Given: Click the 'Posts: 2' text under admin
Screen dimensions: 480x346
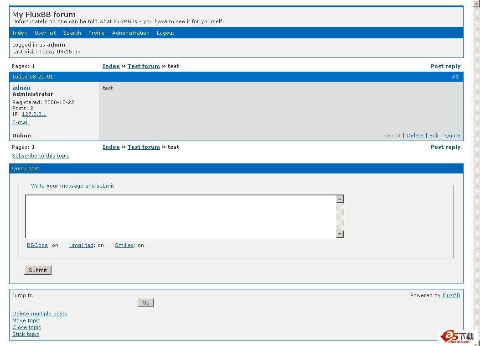Looking at the screenshot, I should (x=23, y=108).
